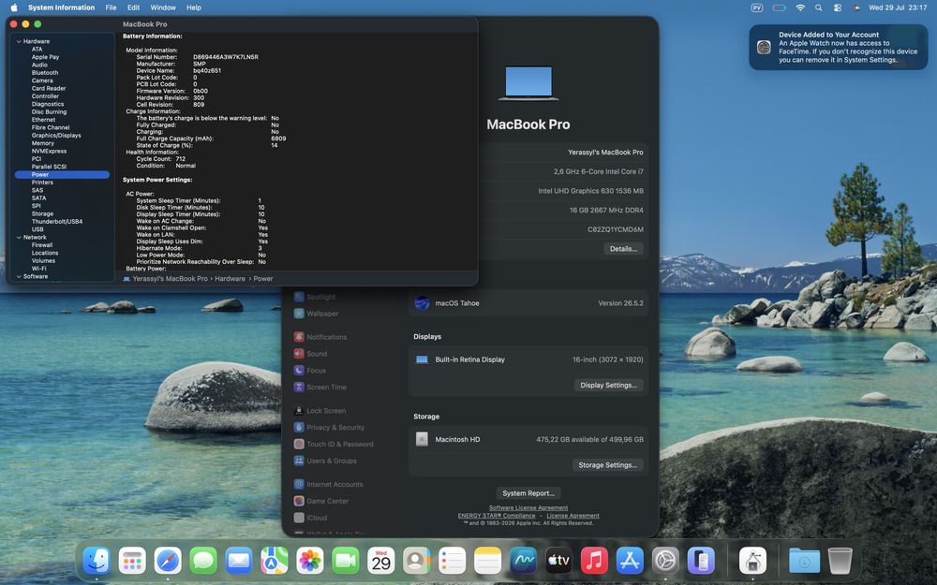
Task: Click the battery status icon in menu bar
Action: click(779, 7)
